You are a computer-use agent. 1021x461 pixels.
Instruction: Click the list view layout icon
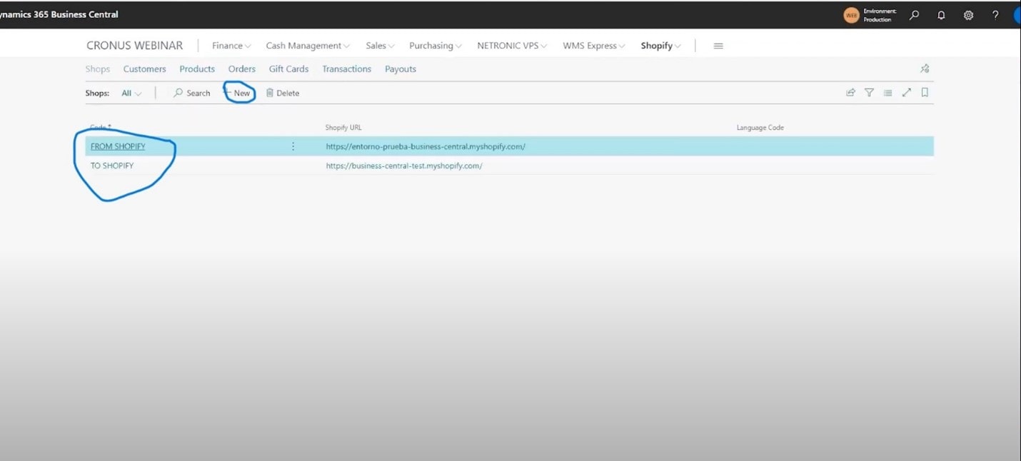pos(887,92)
